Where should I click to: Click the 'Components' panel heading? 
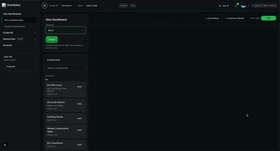53,60
